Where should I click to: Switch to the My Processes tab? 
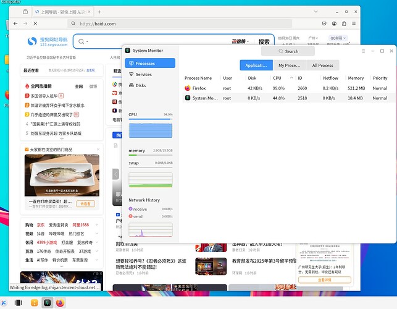tap(290, 65)
